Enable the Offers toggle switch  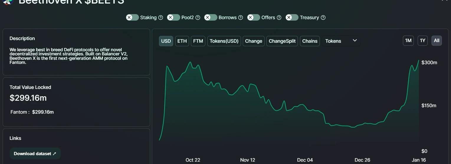pyautogui.click(x=254, y=17)
